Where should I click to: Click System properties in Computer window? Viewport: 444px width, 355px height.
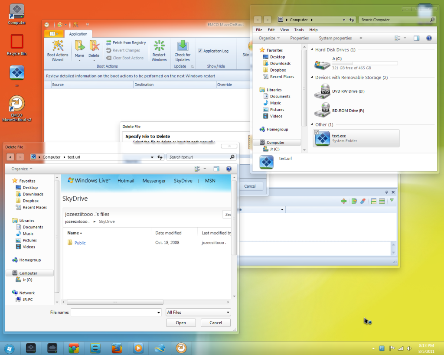coord(335,38)
